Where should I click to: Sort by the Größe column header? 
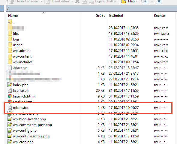point(100,16)
